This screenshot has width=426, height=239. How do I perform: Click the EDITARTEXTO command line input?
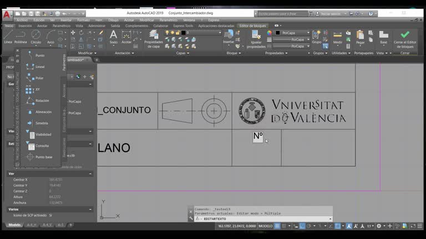263,219
